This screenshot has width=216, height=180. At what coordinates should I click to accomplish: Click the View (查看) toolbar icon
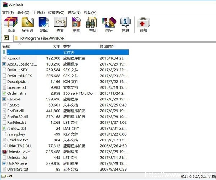60,22
